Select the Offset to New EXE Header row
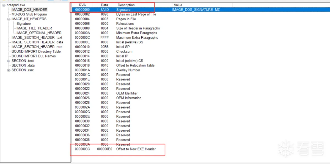 (x=136, y=149)
